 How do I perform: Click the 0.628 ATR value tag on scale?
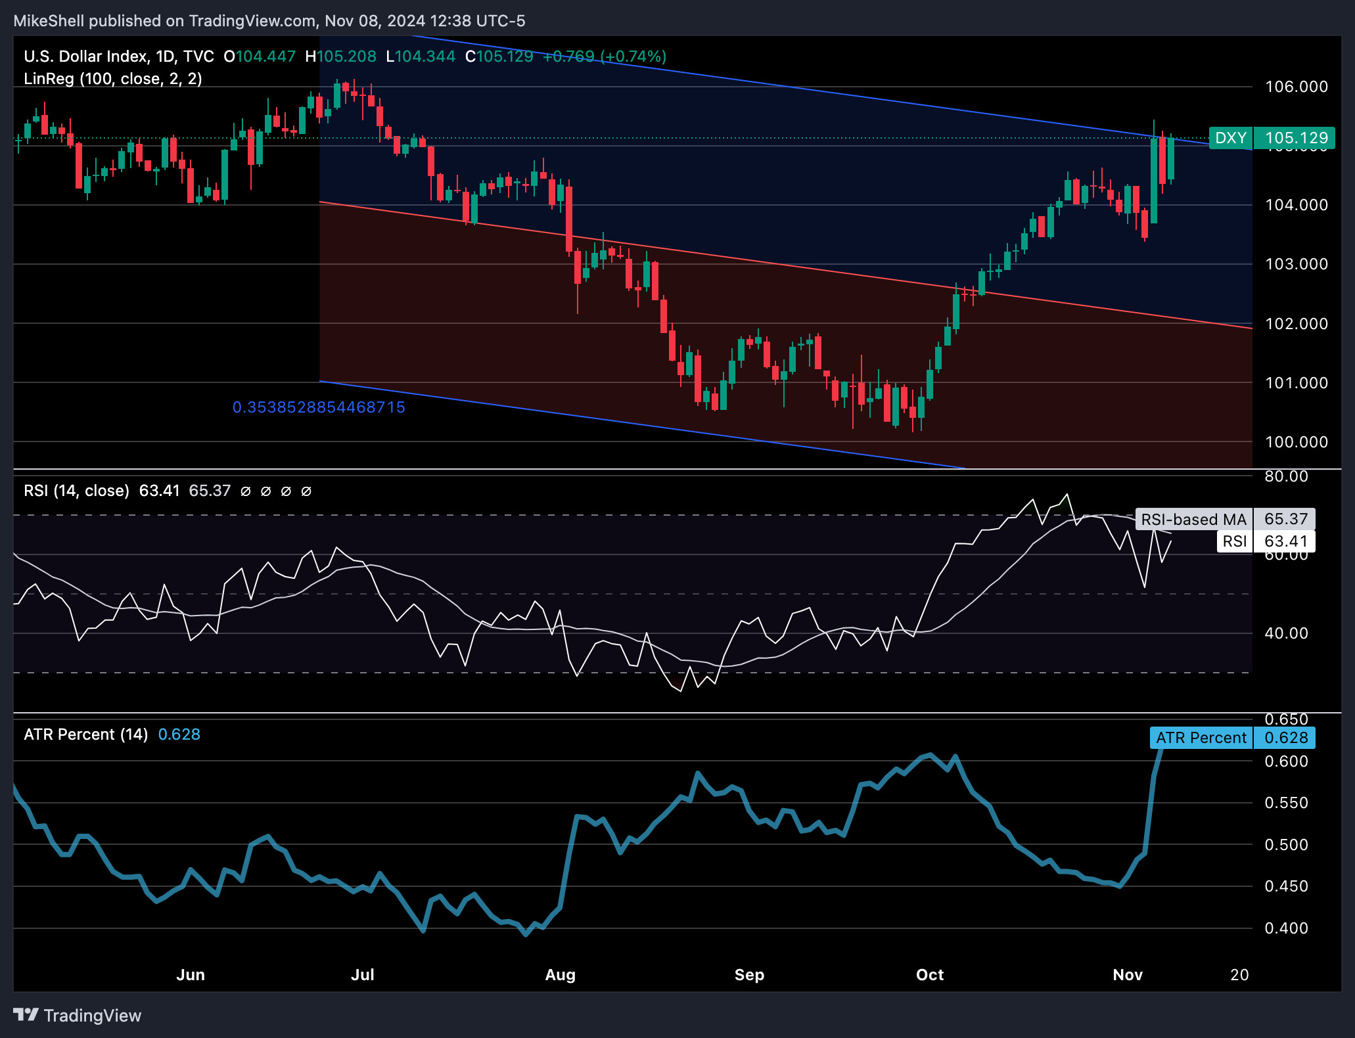point(1285,738)
